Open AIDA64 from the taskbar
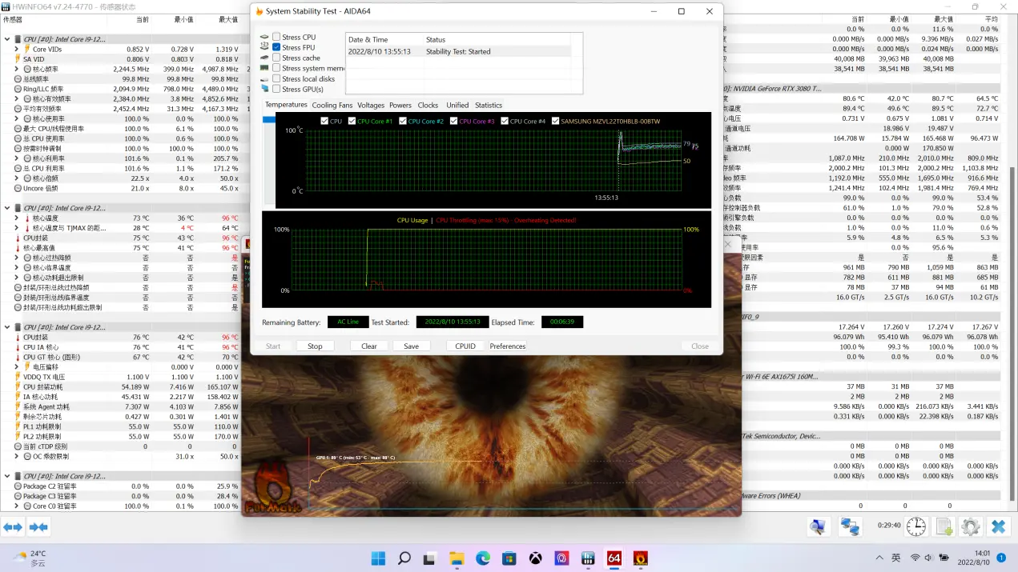The height and width of the screenshot is (572, 1018). [x=614, y=558]
